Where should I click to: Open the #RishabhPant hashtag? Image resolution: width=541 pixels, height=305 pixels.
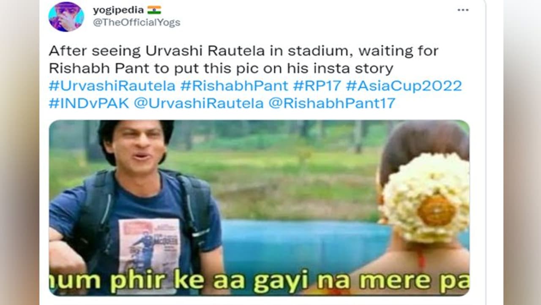coord(234,86)
